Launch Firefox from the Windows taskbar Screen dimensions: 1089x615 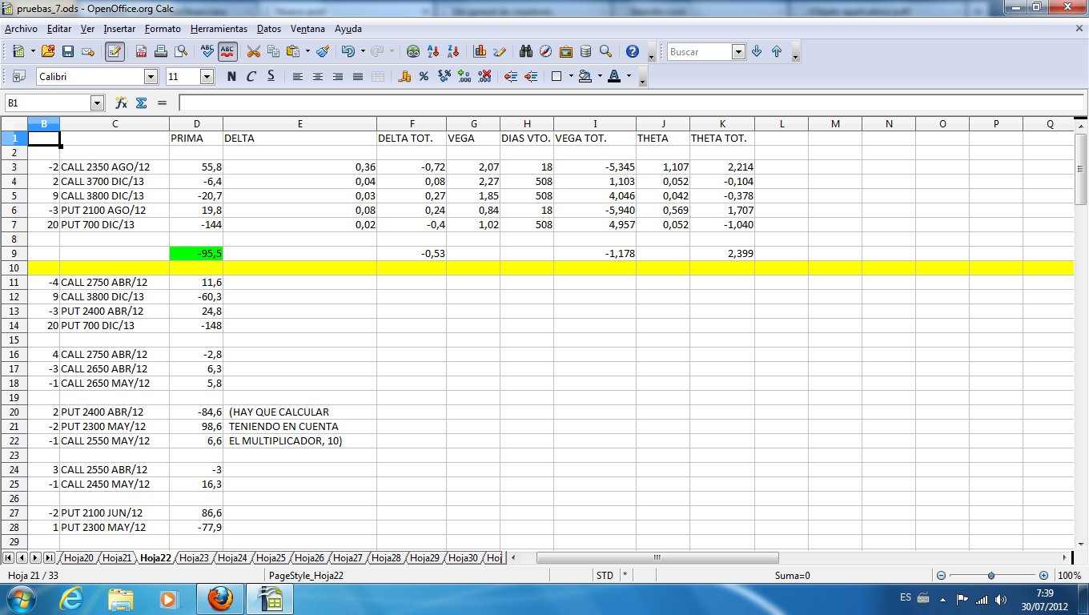click(x=219, y=598)
